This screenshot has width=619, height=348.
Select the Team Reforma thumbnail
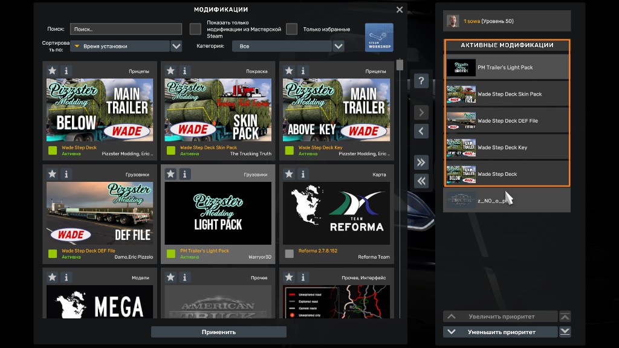pos(336,213)
